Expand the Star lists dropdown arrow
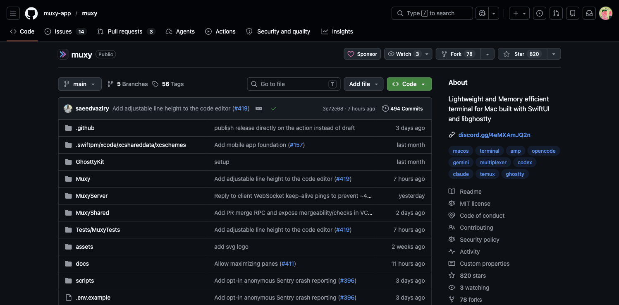This screenshot has width=619, height=305. coord(554,54)
